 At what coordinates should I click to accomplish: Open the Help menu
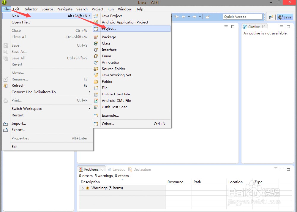click(x=139, y=9)
